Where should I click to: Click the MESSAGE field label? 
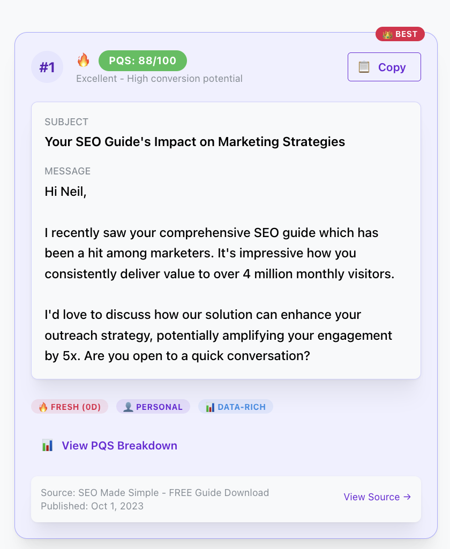[67, 171]
